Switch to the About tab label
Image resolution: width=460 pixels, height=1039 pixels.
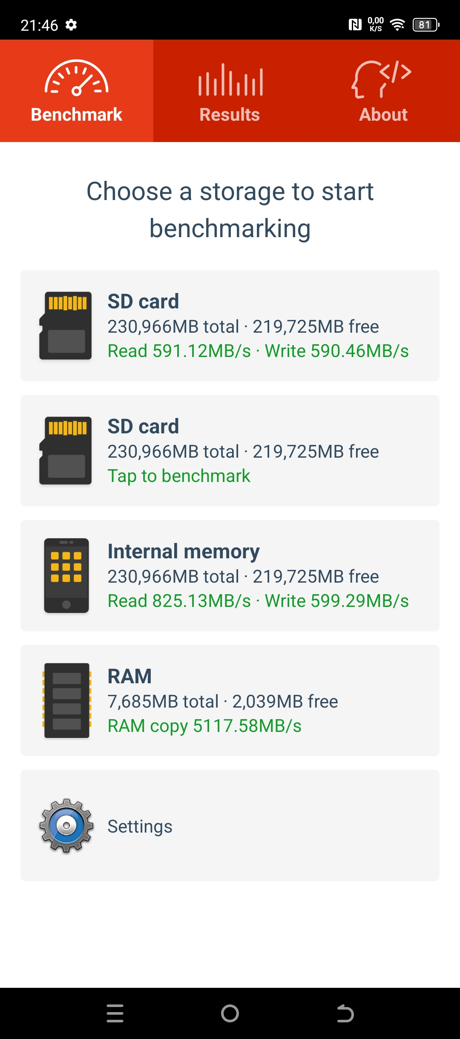[383, 115]
